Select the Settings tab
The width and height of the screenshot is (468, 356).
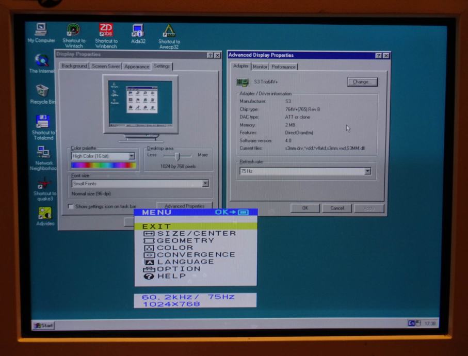162,66
